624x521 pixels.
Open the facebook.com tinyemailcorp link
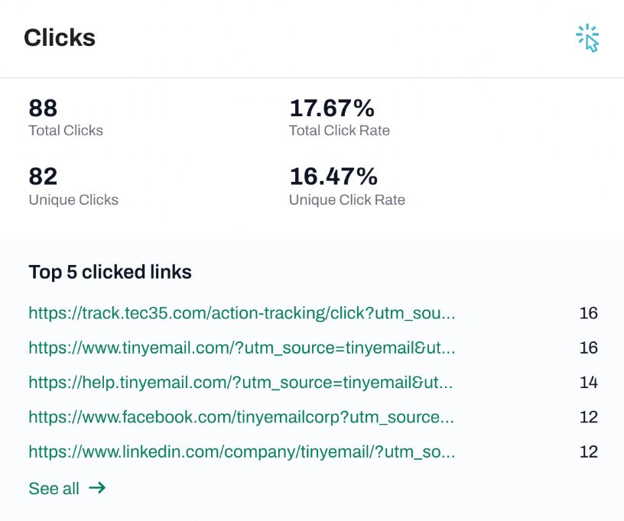(x=241, y=417)
